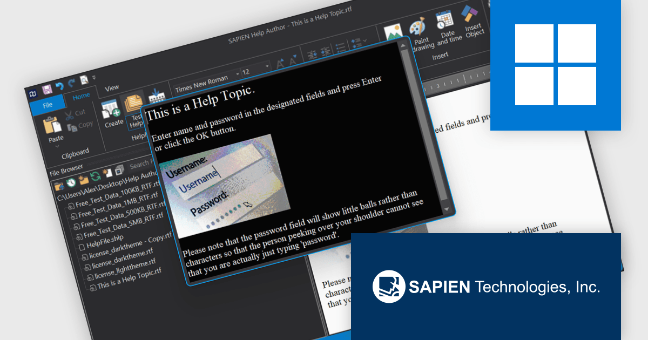Click the Paste clipboard icon
Screen dimensions: 648x340
tap(53, 125)
